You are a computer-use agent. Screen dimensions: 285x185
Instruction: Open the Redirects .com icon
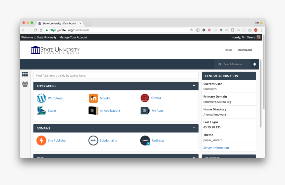[x=145, y=141]
